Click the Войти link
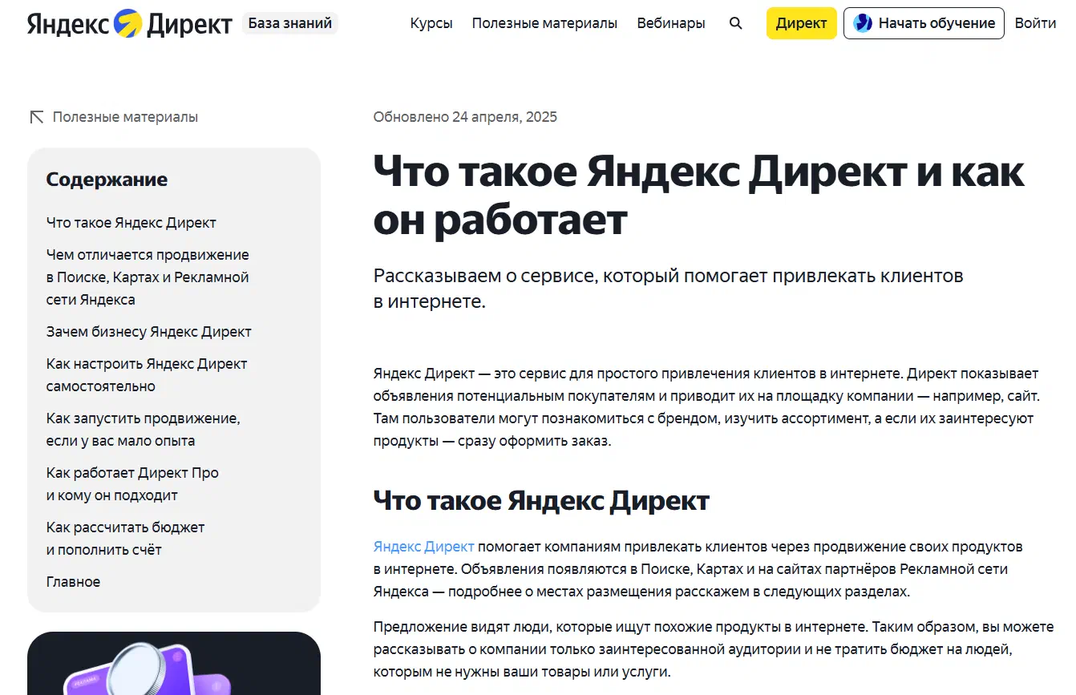Viewport: 1076px width, 695px height. tap(1035, 23)
